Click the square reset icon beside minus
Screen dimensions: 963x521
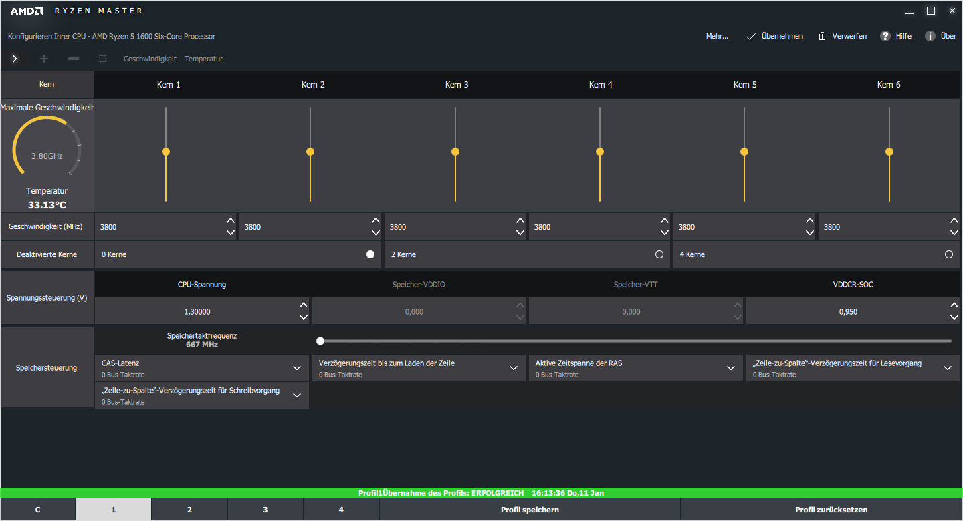[x=102, y=59]
